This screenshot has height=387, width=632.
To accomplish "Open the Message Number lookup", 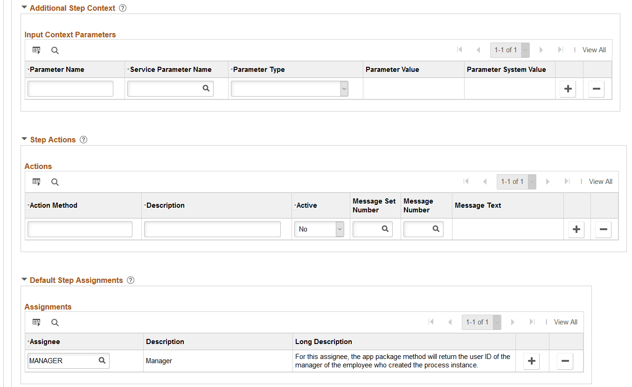I will tap(436, 229).
